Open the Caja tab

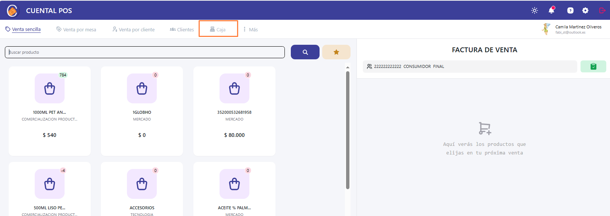point(218,29)
